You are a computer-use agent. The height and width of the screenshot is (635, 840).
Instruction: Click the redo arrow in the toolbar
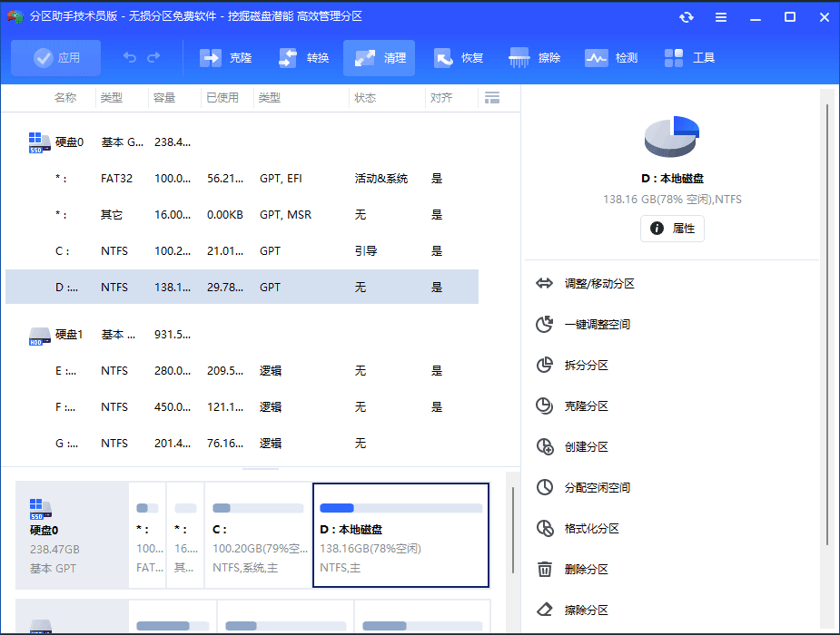tap(152, 56)
